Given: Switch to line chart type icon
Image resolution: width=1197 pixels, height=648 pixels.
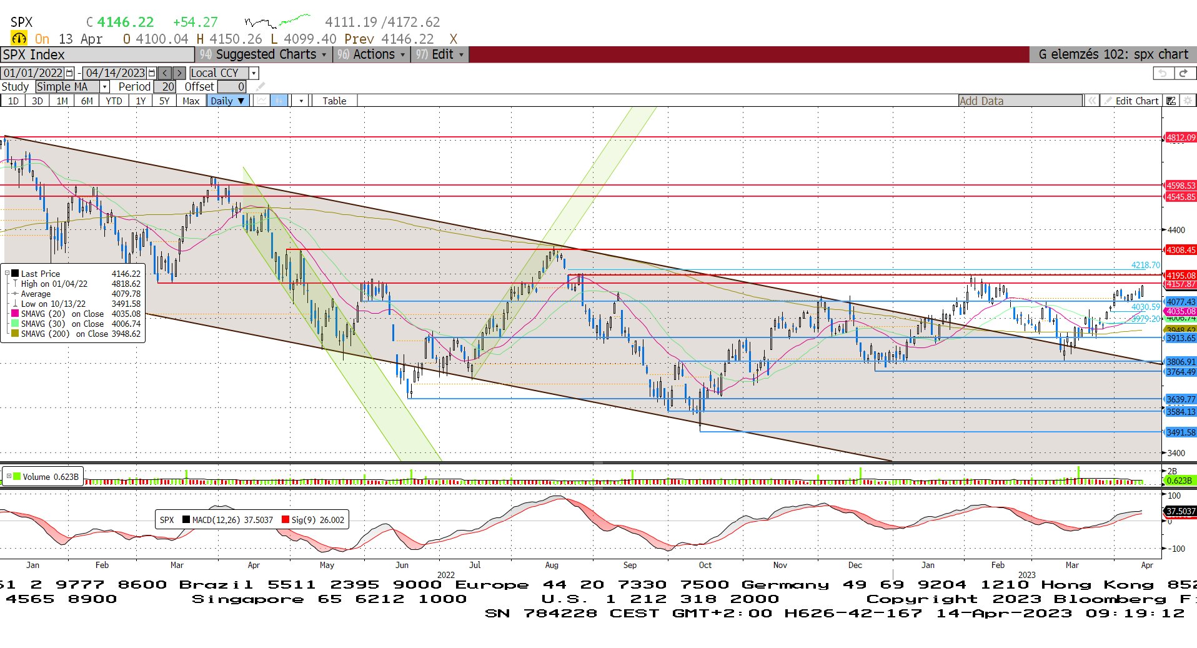Looking at the screenshot, I should (262, 101).
